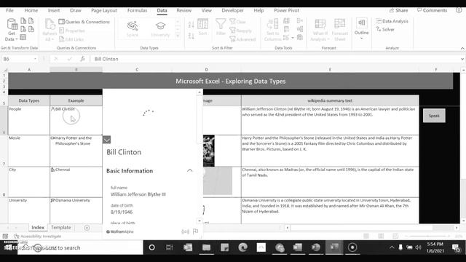Switch to the Insert ribbon tab
466x262 pixels.
coord(54,10)
